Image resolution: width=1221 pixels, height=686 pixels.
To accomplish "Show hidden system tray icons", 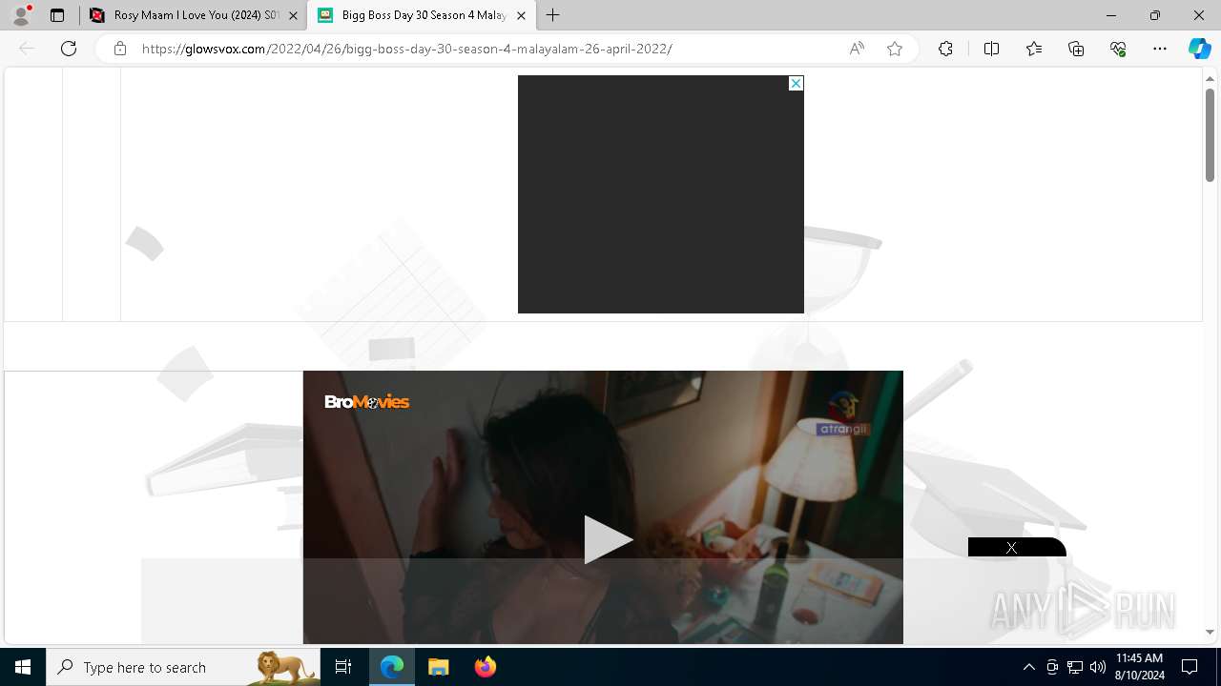I will pyautogui.click(x=1028, y=667).
